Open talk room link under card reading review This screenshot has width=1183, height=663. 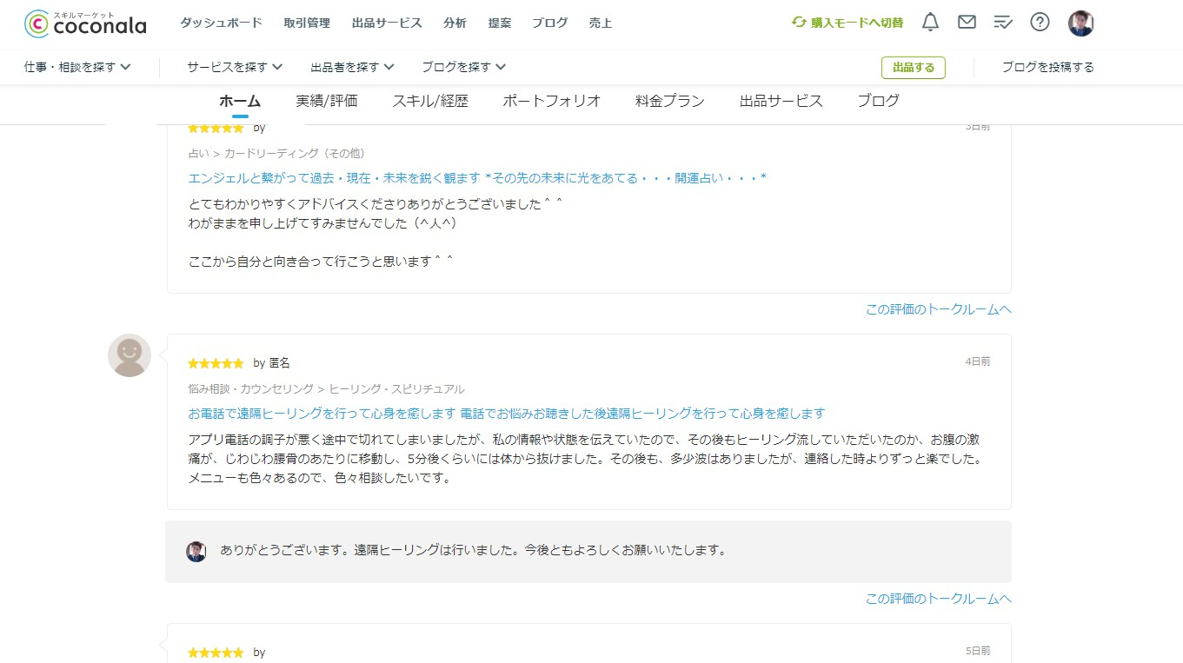pyautogui.click(x=939, y=309)
